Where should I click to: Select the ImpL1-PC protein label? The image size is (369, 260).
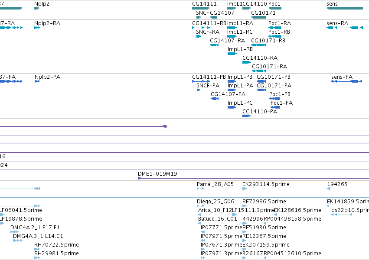(240, 103)
